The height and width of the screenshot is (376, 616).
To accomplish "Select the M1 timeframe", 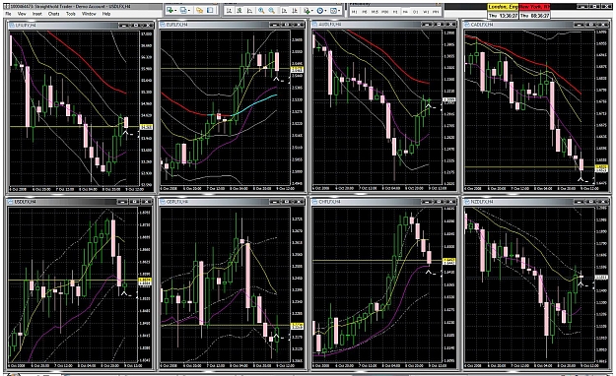I will point(355,12).
